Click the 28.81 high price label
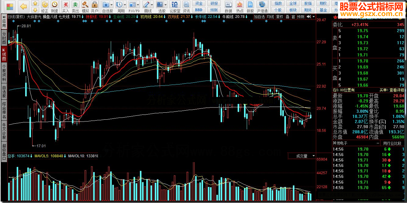 (x=26, y=26)
